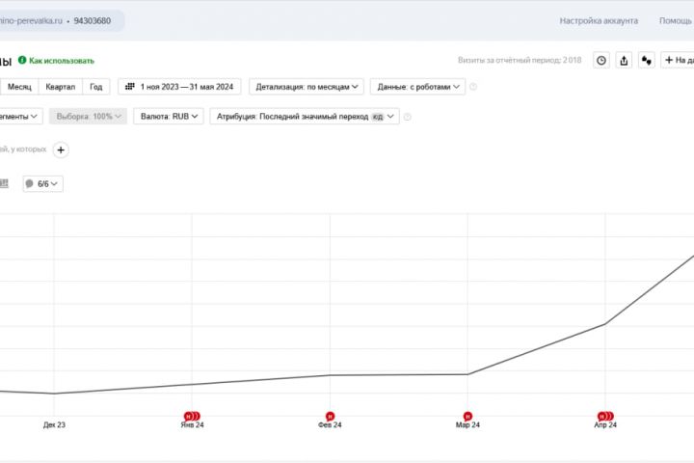Open 'Детализация: по месяцам' dropdown
The image size is (694, 463).
point(307,87)
